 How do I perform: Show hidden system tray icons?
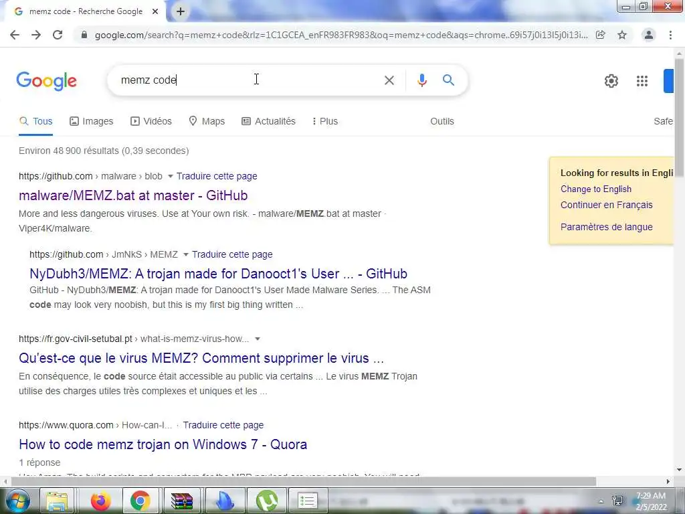click(601, 501)
